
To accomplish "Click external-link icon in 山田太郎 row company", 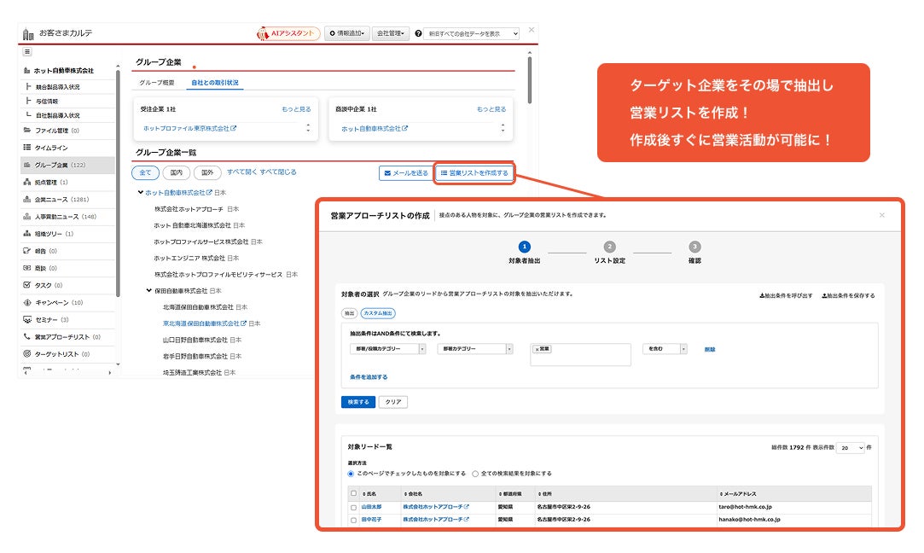I will click(467, 506).
